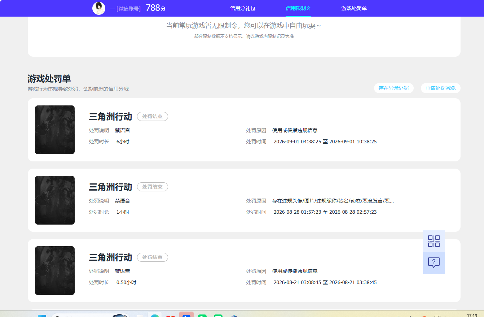Open the help feedback floating button
484x317 pixels.
tap(434, 263)
